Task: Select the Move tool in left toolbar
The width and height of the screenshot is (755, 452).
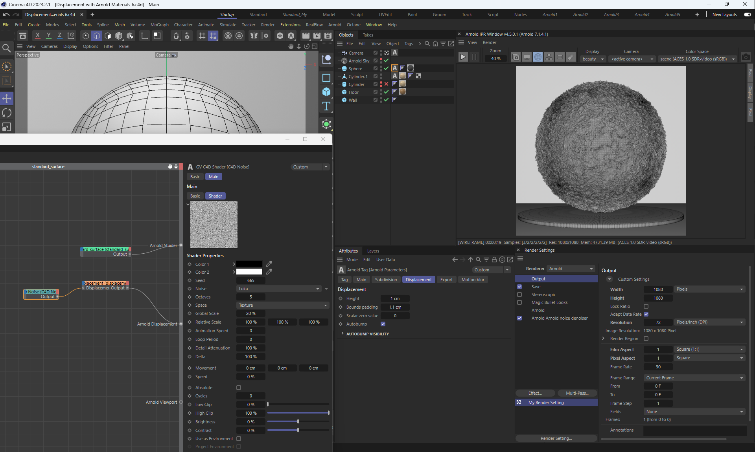Action: 7,98
